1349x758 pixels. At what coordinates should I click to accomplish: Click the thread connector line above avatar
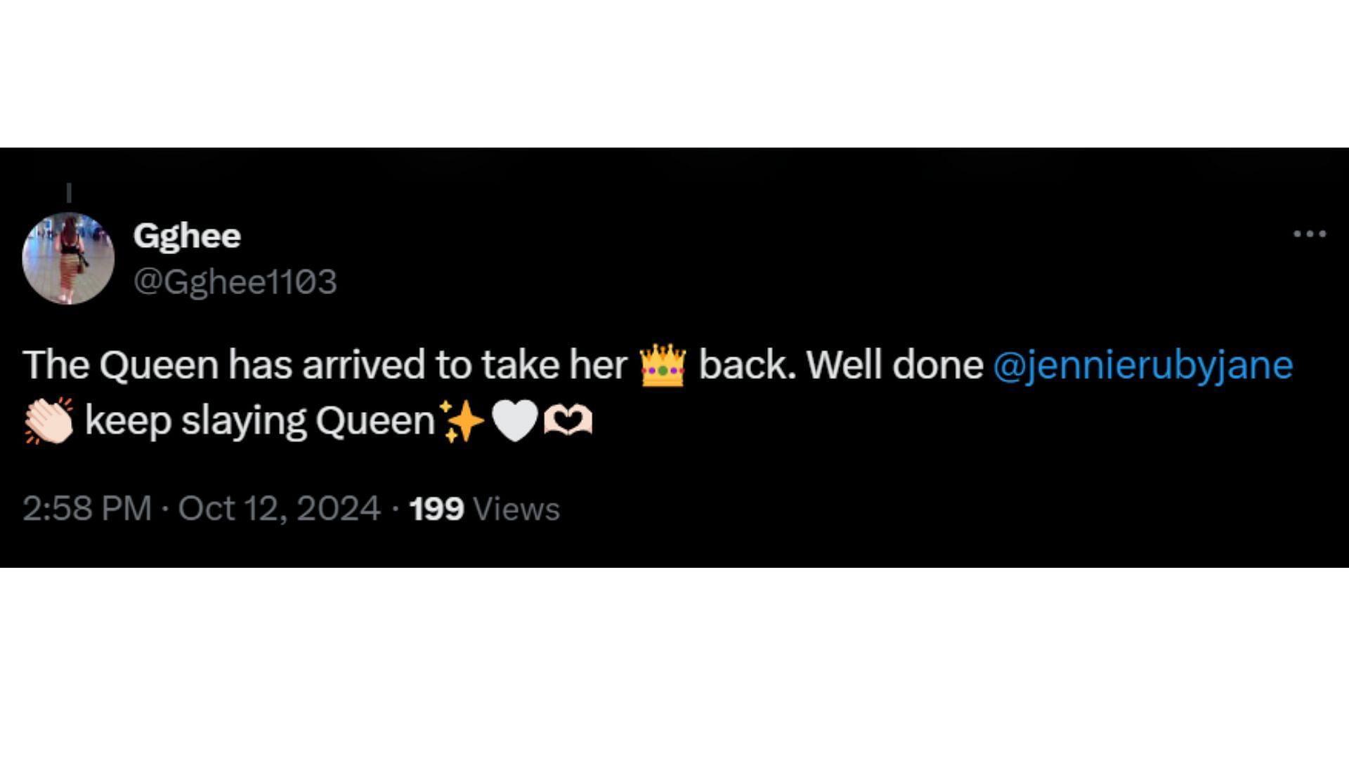[x=69, y=192]
